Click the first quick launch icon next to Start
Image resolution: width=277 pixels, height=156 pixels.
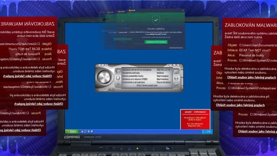(82, 131)
